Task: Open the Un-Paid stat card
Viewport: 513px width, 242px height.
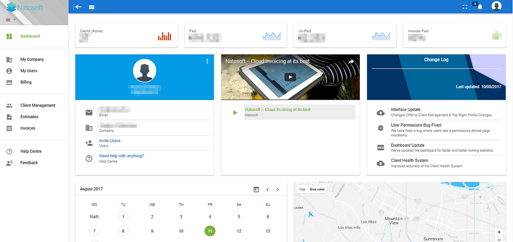Action: [345, 35]
